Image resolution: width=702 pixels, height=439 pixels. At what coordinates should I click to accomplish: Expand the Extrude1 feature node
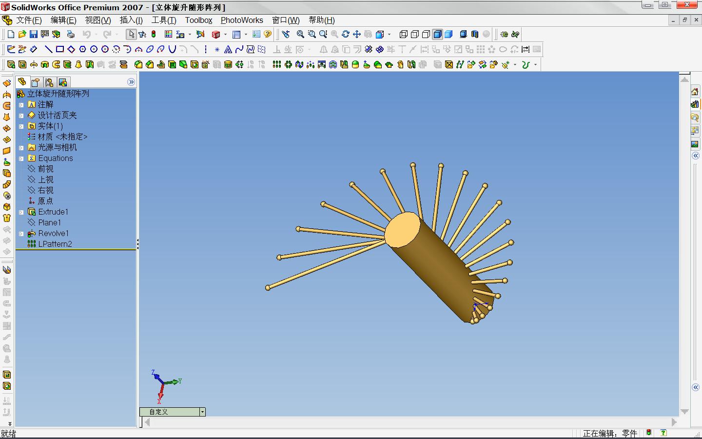point(21,212)
